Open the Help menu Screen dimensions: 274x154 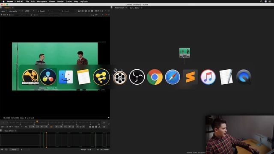point(76,1)
